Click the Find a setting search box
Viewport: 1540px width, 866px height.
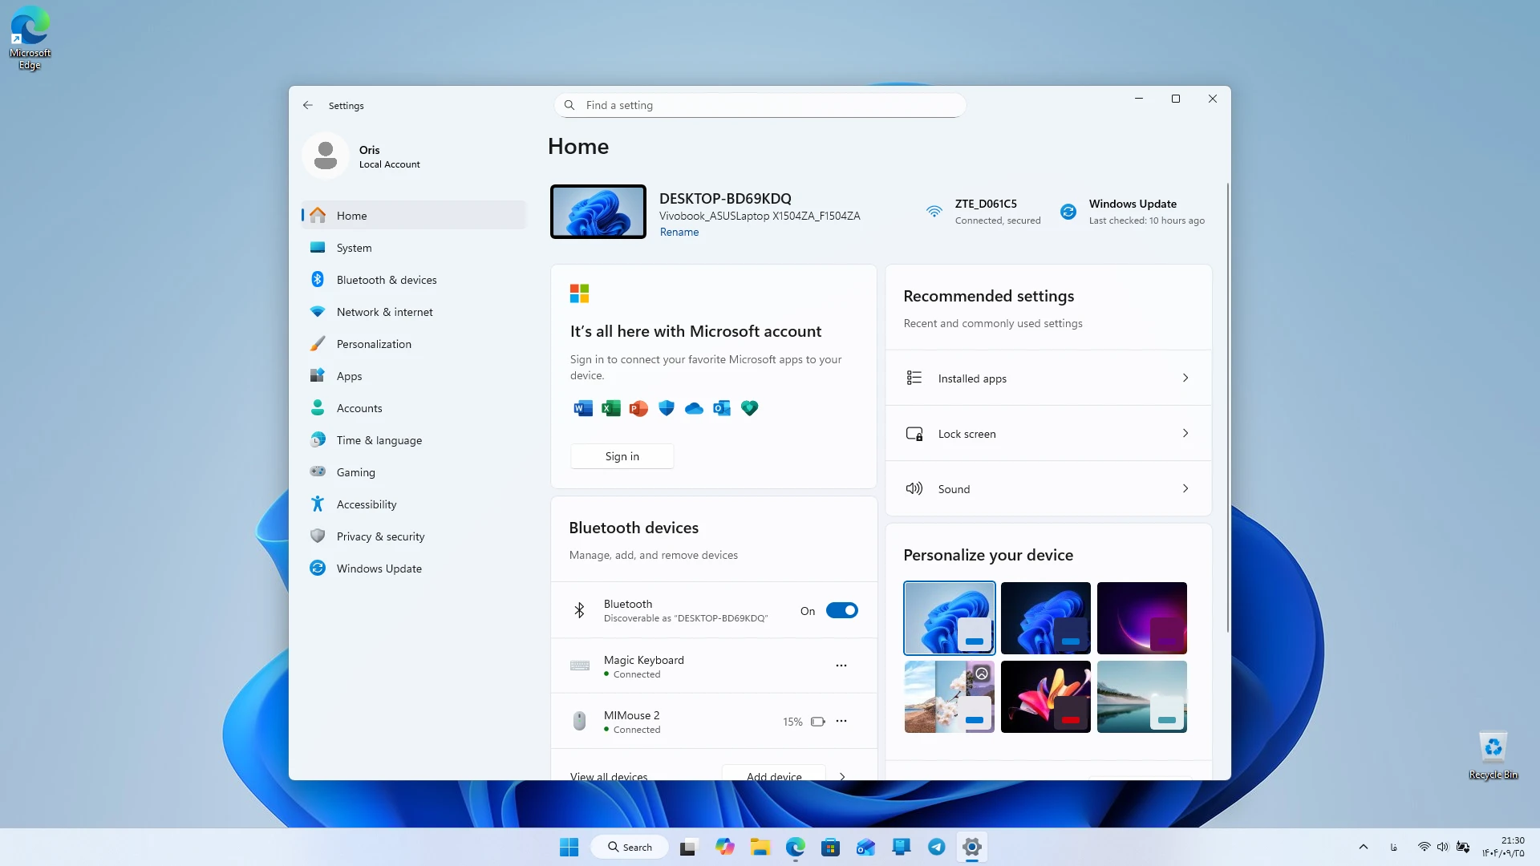click(760, 105)
